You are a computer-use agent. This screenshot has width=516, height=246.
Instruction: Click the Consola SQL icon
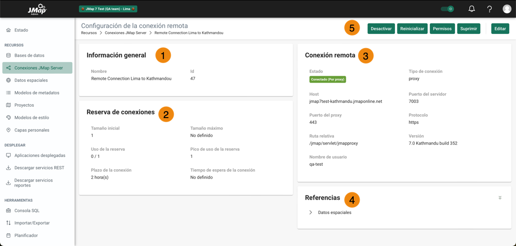8,211
